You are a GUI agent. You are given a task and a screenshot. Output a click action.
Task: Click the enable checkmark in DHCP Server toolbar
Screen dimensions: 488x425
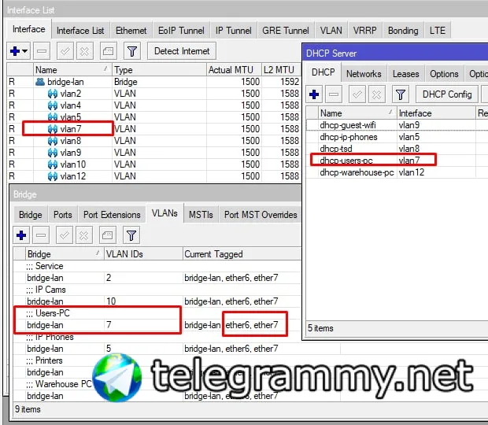(357, 94)
